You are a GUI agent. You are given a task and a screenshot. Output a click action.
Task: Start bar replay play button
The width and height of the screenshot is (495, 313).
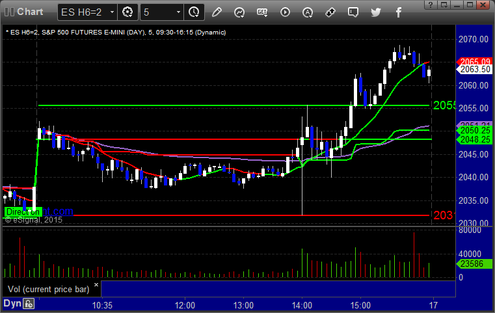coord(285,12)
